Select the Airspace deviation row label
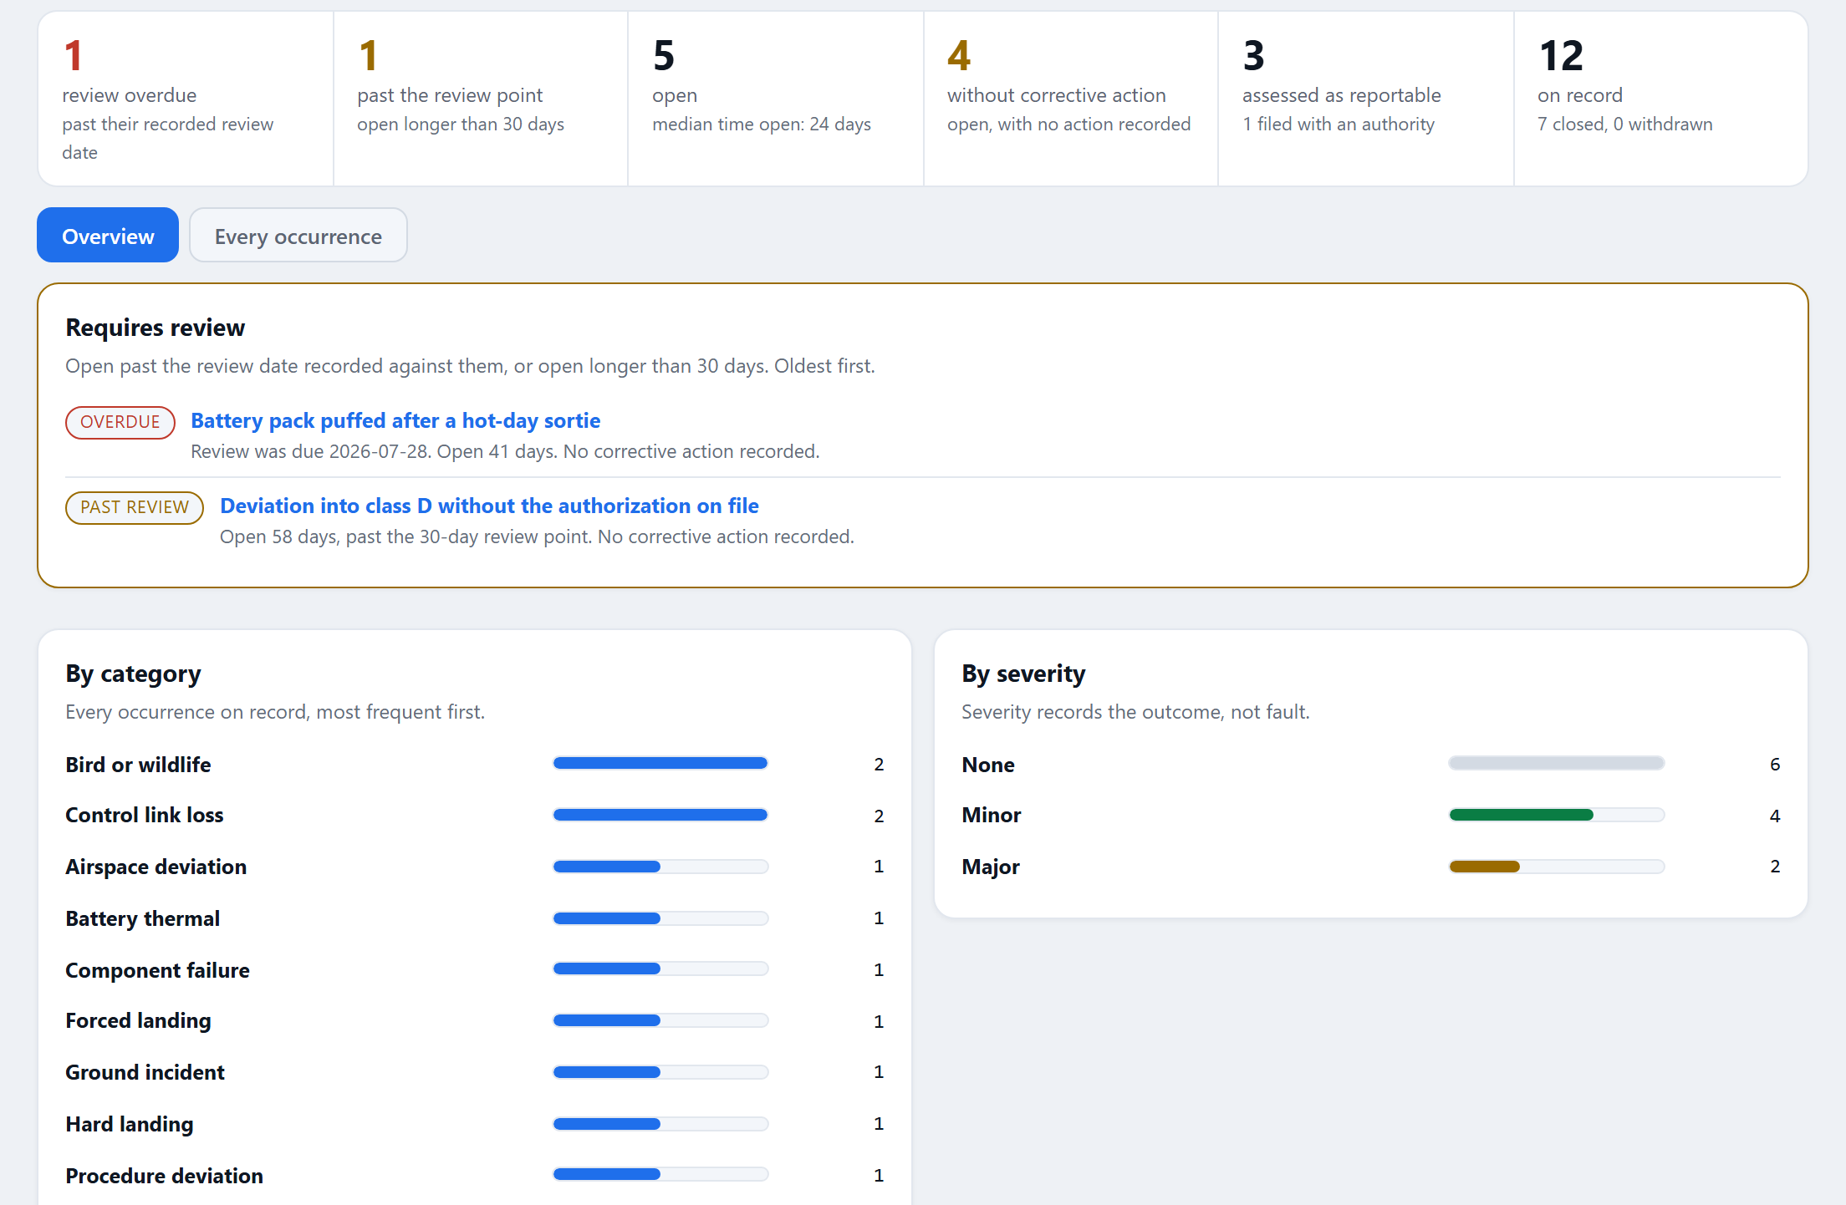 coord(156,867)
